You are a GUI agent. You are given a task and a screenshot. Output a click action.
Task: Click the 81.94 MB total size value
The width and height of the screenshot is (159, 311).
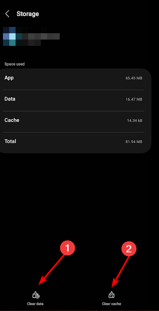134,142
